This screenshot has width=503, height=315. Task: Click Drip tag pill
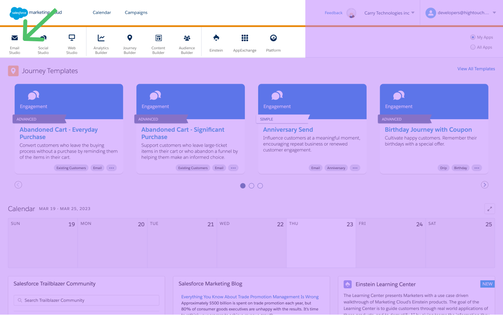443,168
